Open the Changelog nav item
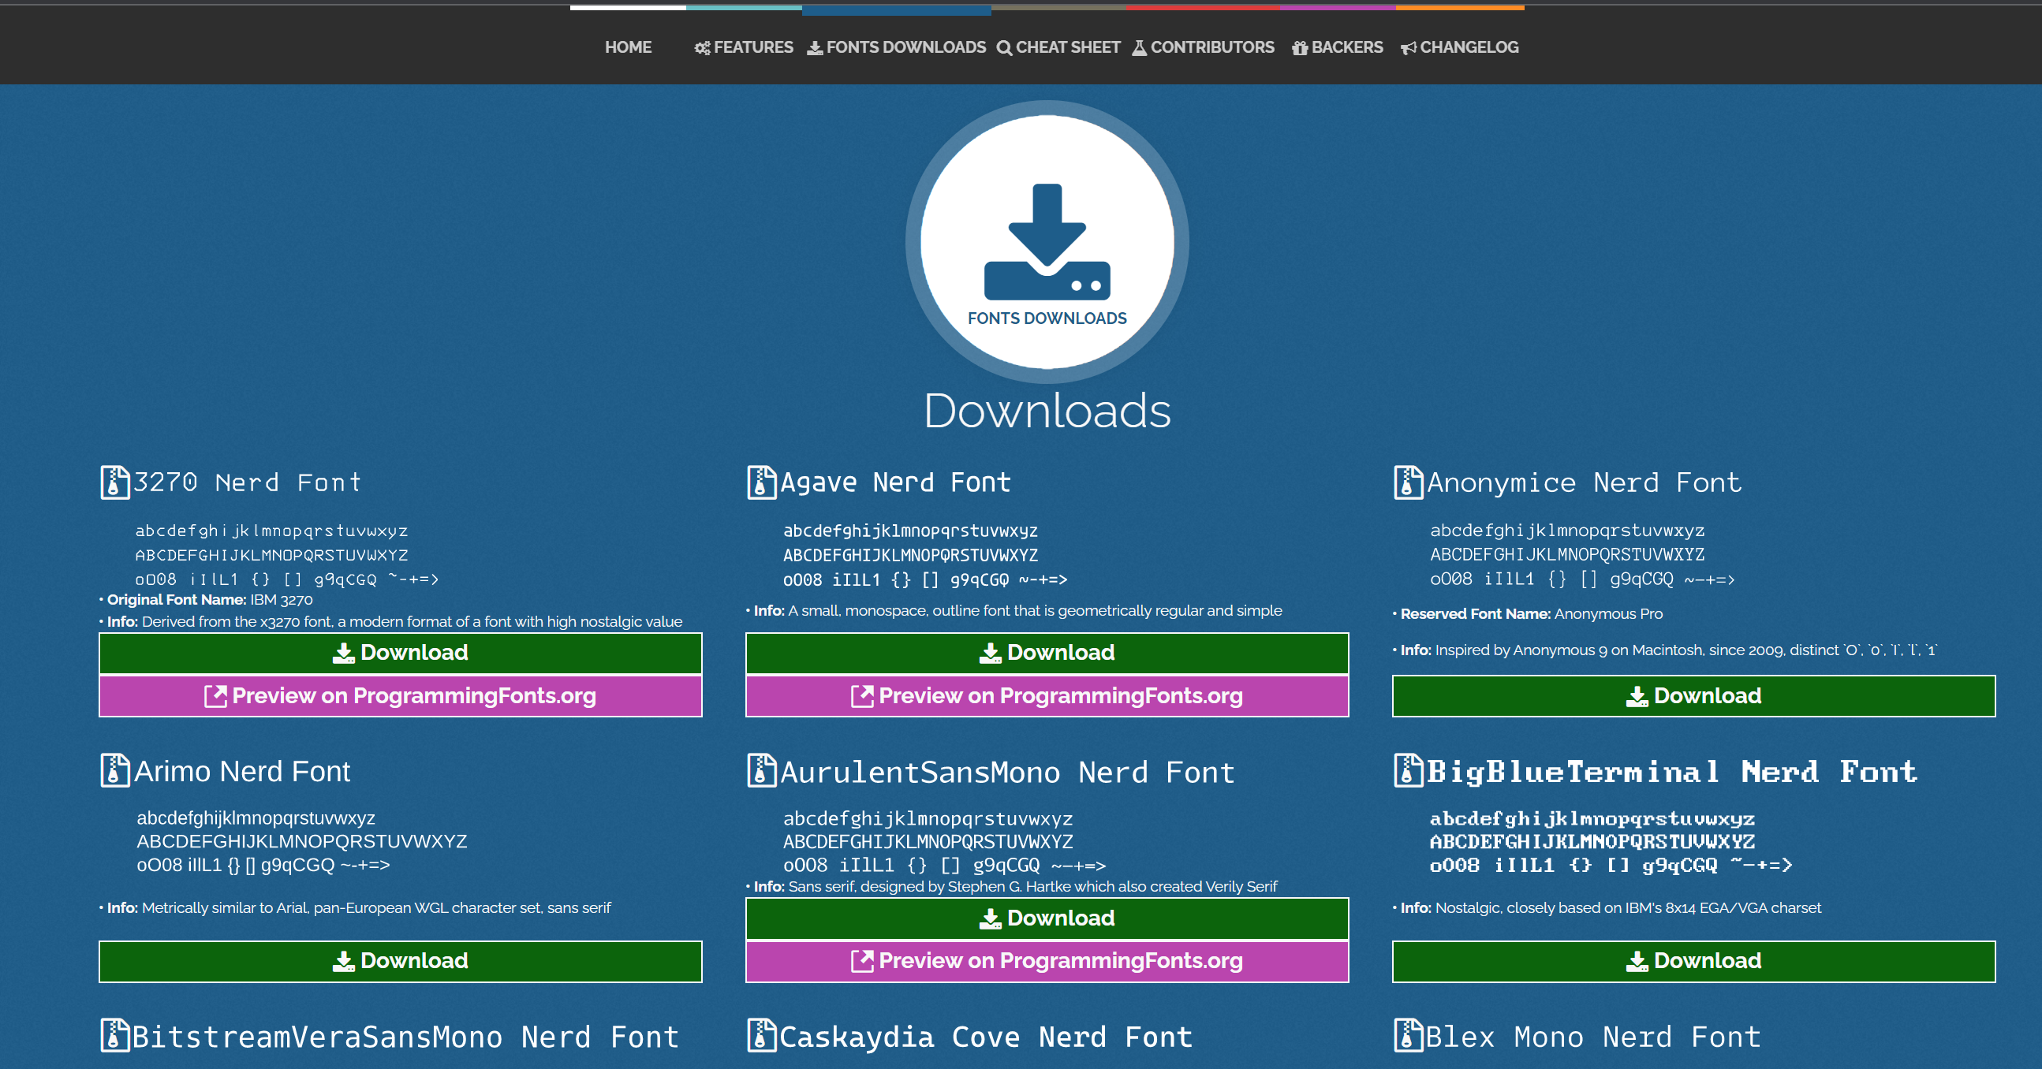2042x1069 pixels. click(1458, 47)
